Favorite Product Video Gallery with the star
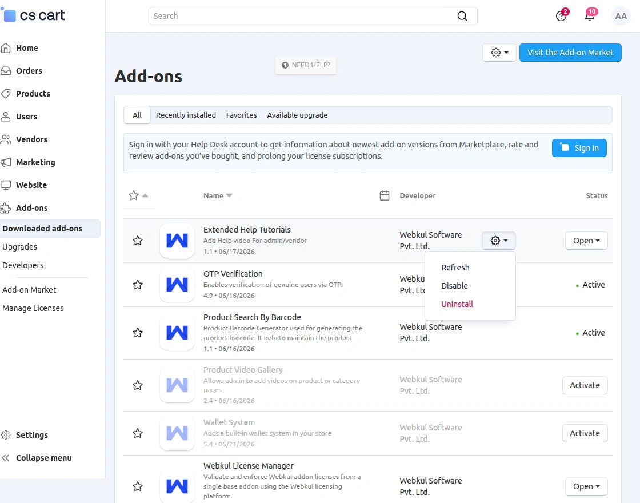This screenshot has height=503, width=640. [x=138, y=385]
